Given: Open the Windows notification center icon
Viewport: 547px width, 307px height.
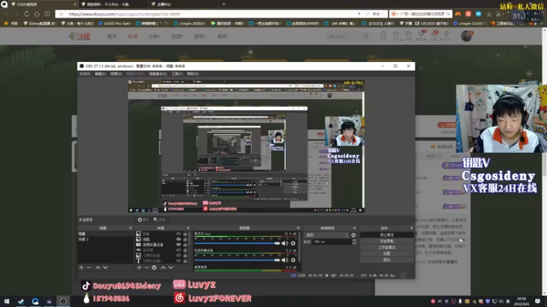Looking at the screenshot, I should click(x=537, y=301).
